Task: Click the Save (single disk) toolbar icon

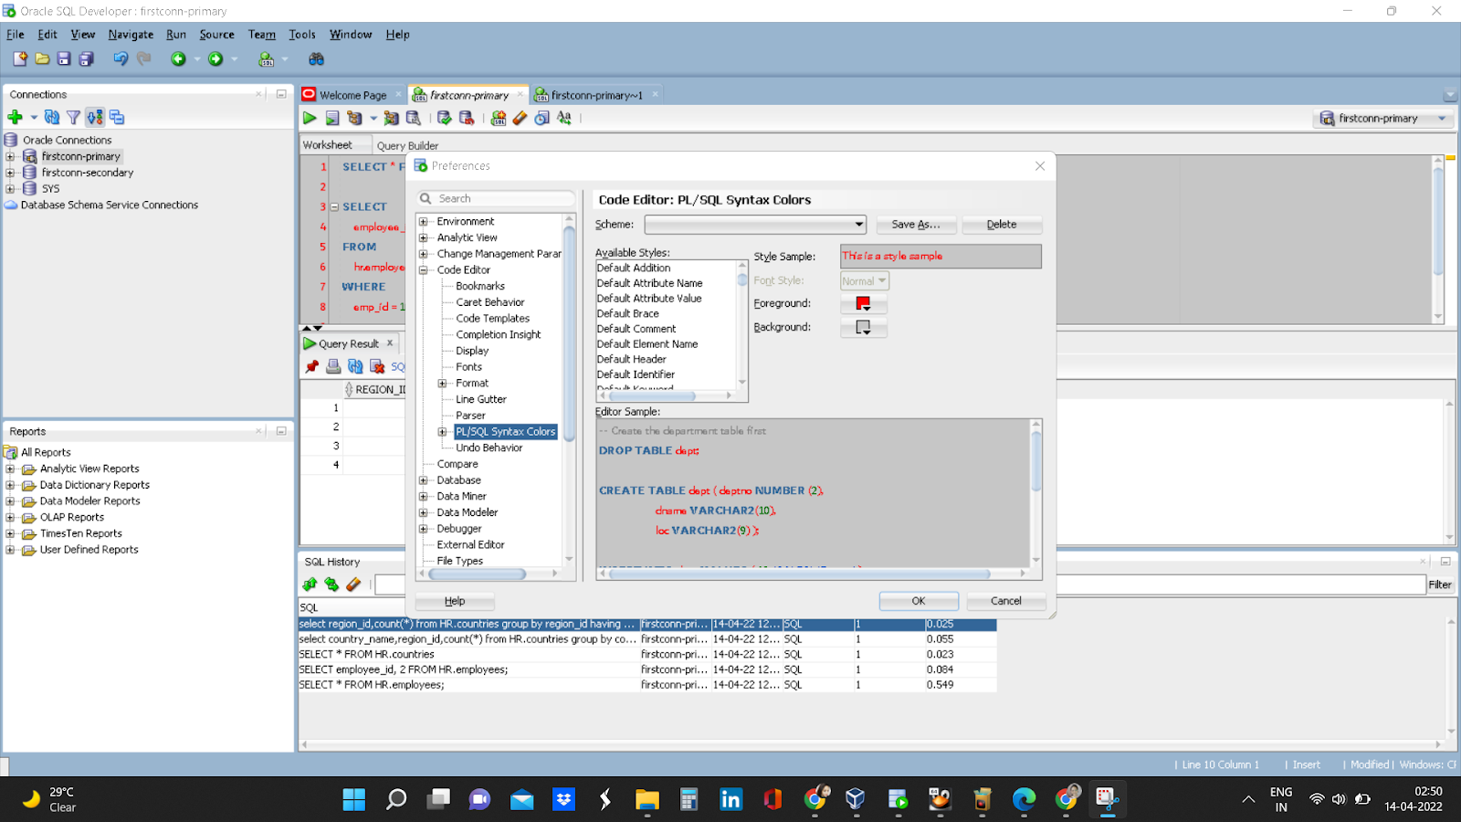Action: [64, 59]
